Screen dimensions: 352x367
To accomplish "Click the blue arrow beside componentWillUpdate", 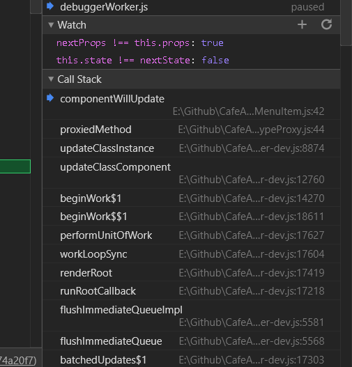I will (x=50, y=97).
